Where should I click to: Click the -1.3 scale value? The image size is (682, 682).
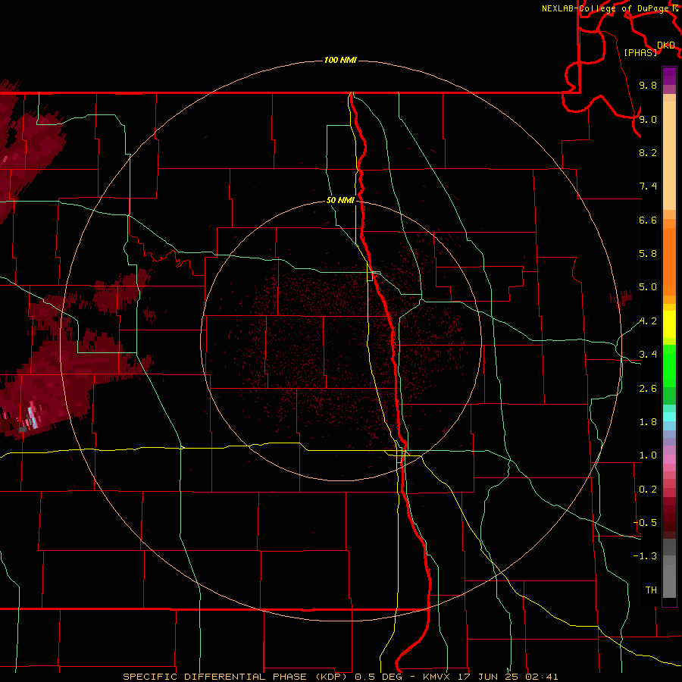tap(645, 556)
